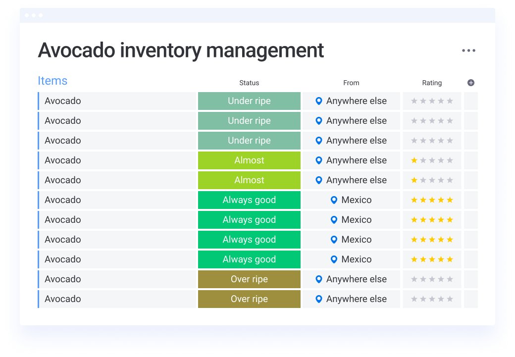Click Mexico text in third Always good row

(x=357, y=240)
